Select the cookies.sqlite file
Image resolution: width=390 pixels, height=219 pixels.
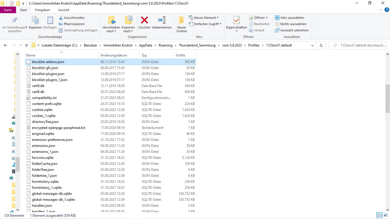(42, 110)
